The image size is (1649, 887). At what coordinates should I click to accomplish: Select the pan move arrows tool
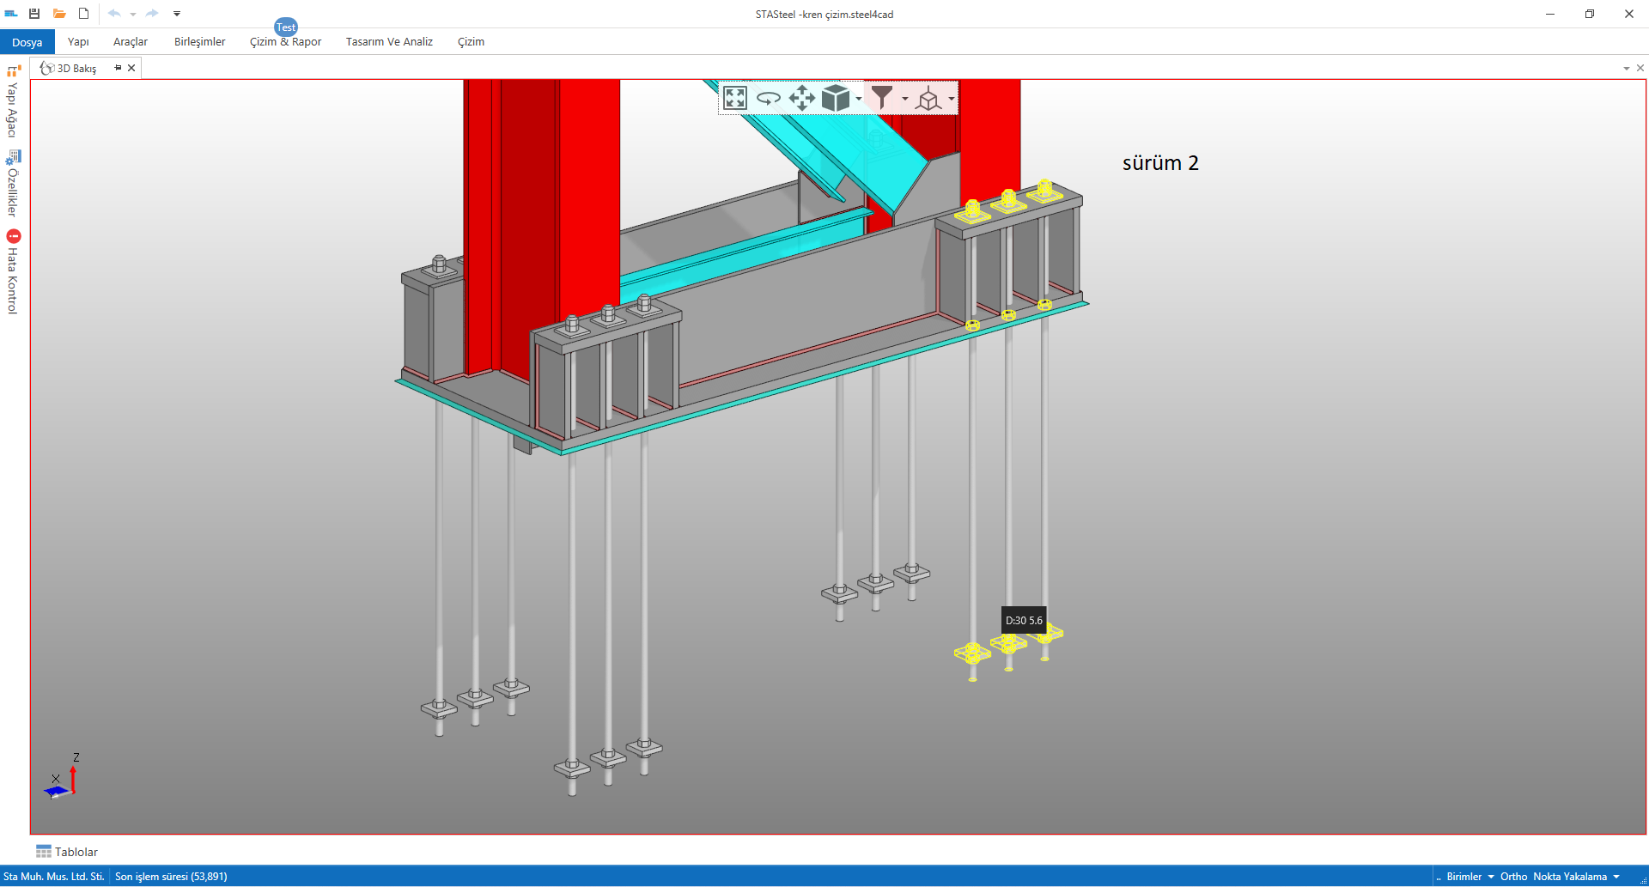801,98
